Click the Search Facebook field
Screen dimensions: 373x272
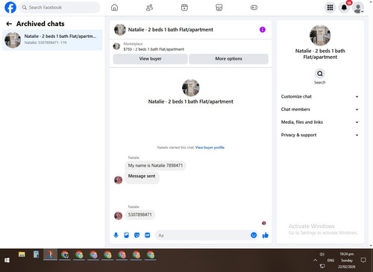point(60,7)
